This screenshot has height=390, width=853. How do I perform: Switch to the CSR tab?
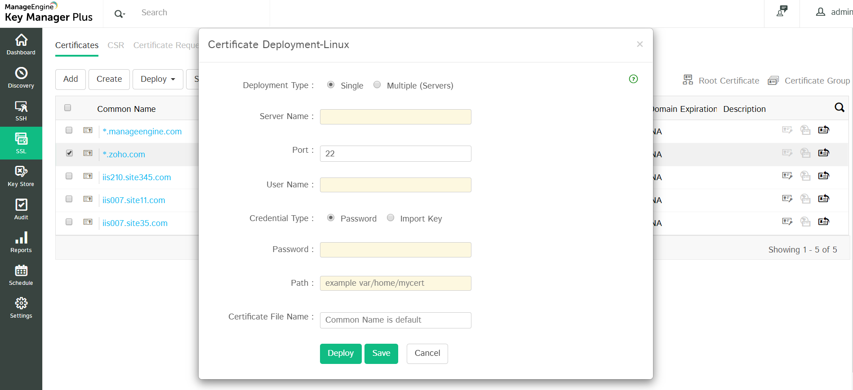click(116, 45)
